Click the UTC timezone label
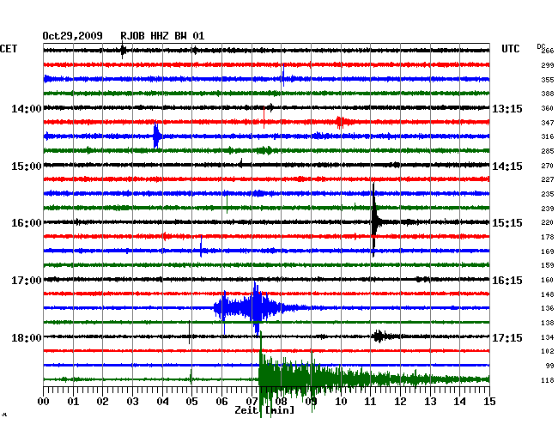Screen dimensions: 558x424 click(x=510, y=49)
